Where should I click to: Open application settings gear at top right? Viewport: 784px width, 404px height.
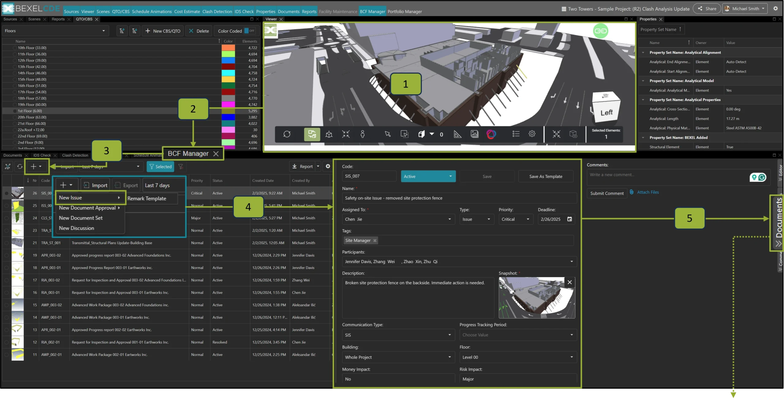click(776, 9)
